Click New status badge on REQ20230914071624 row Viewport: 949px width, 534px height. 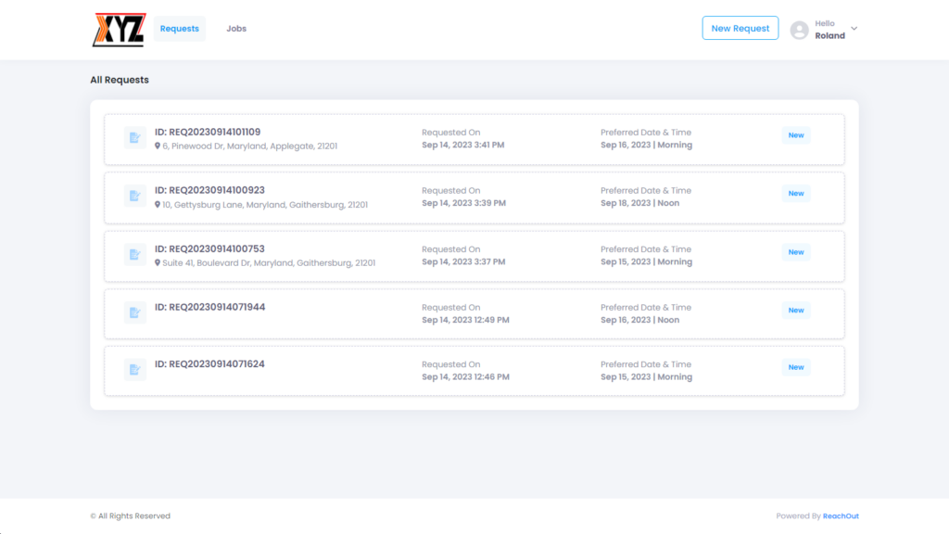coord(796,367)
